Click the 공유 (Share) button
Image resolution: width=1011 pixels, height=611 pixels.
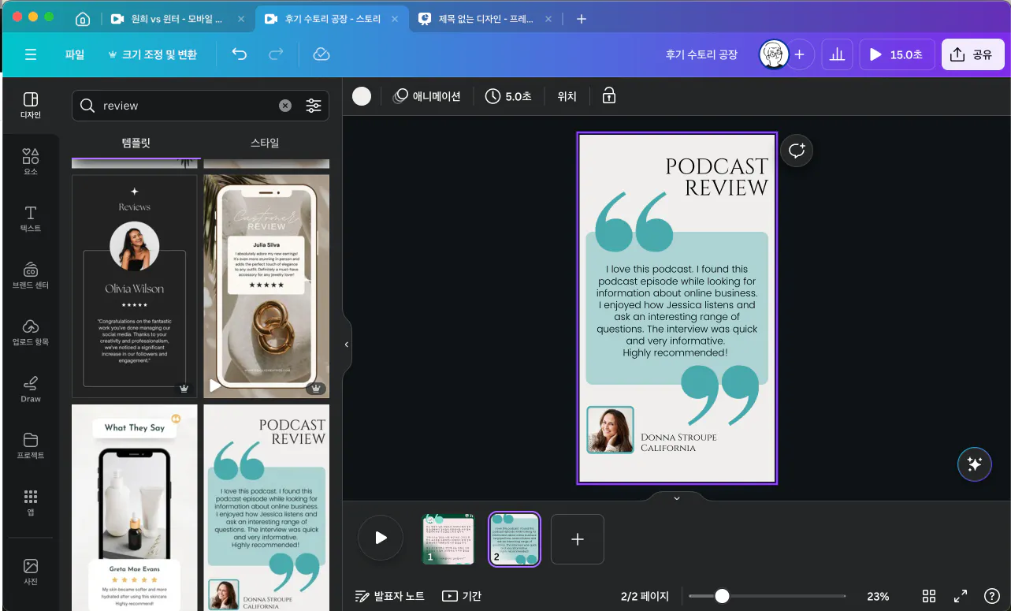tap(972, 54)
